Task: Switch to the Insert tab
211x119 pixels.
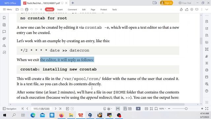Action: click(x=60, y=10)
